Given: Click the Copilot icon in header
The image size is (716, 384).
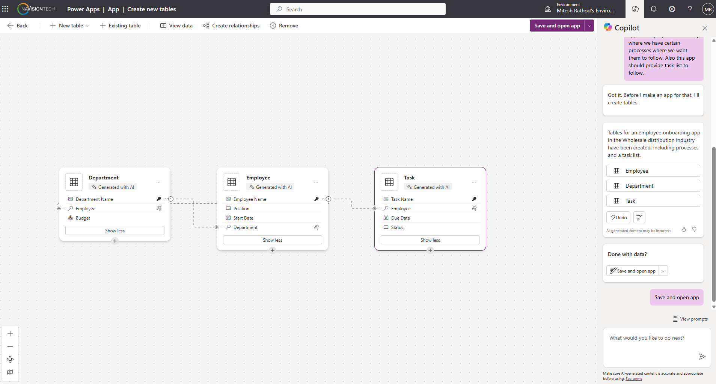Looking at the screenshot, I should 635,9.
